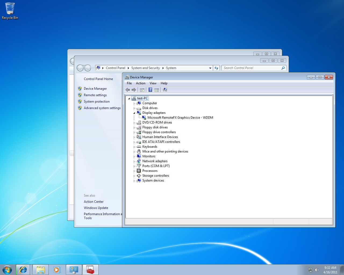Expand the Monitors node

pos(134,157)
